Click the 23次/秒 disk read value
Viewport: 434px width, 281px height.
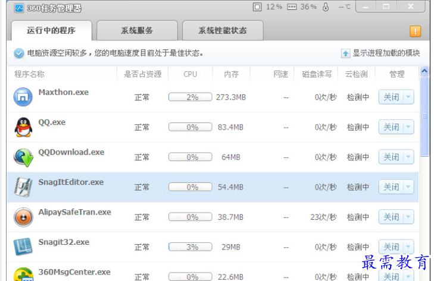[x=323, y=217]
